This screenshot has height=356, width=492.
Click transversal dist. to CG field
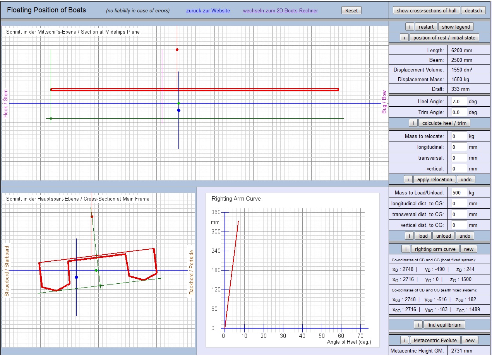(x=458, y=215)
